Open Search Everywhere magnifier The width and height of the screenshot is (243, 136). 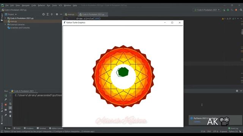[241, 10]
